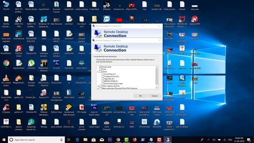Toggle the Smart cards checkbox
The image size is (254, 143).
(x=100, y=67)
